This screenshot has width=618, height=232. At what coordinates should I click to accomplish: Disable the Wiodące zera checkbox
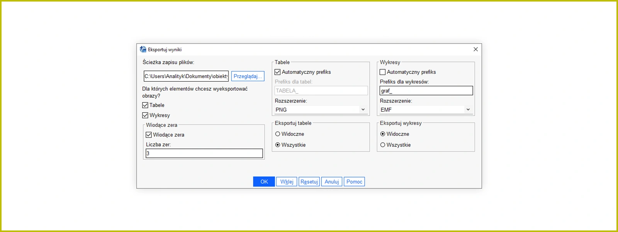coord(149,135)
